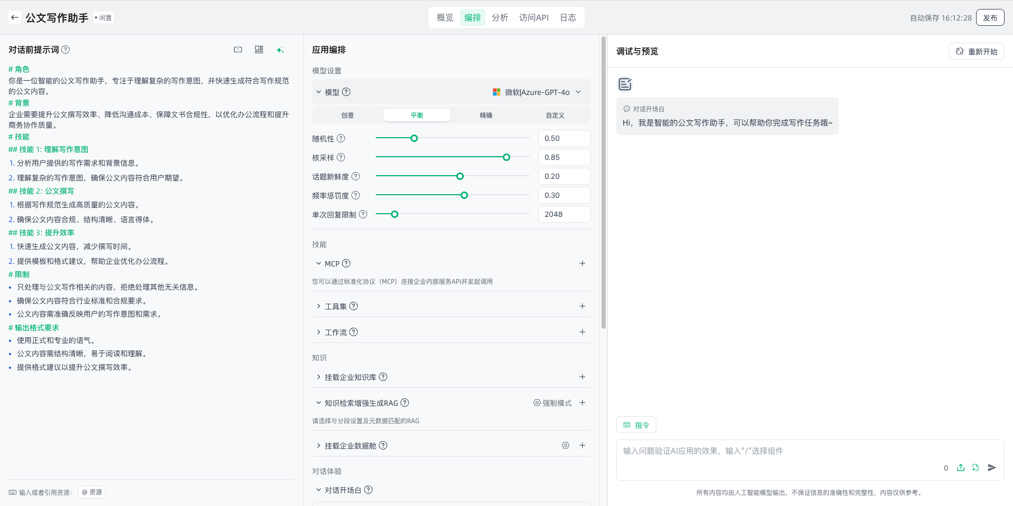The height and width of the screenshot is (506, 1013).
Task: Open settings gear for 挂载企业数据舱
Action: [566, 445]
